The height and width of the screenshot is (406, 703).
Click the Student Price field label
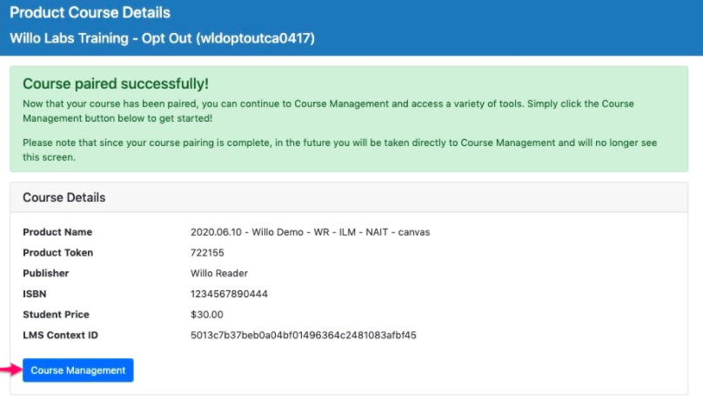56,315
